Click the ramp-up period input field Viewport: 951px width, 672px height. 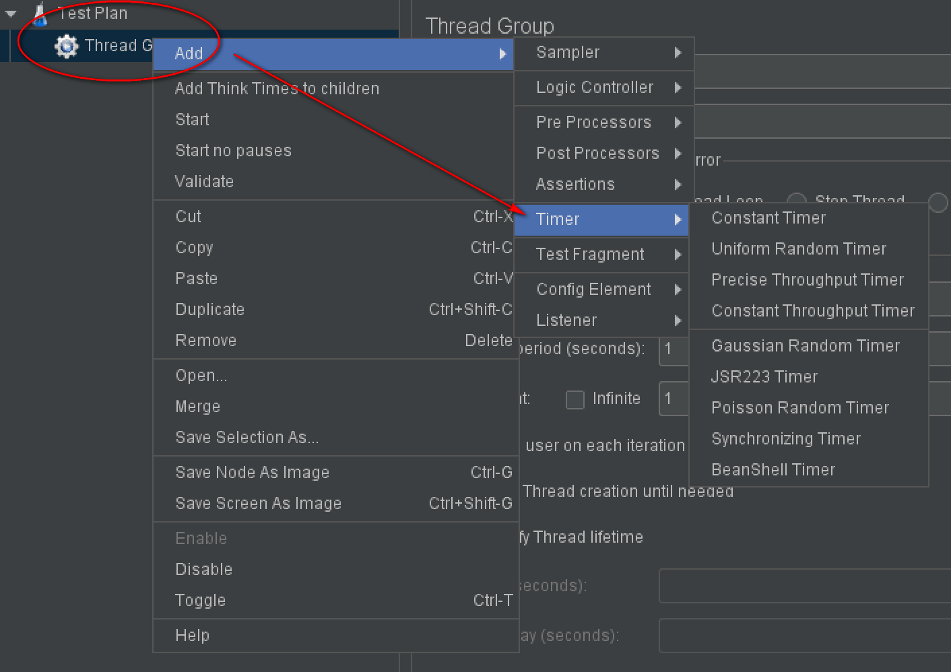[x=674, y=349]
